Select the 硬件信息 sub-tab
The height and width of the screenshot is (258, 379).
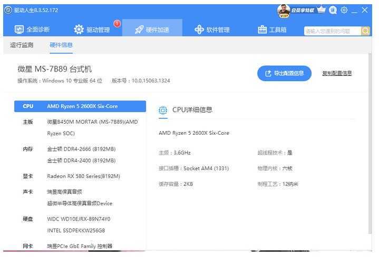click(x=61, y=45)
